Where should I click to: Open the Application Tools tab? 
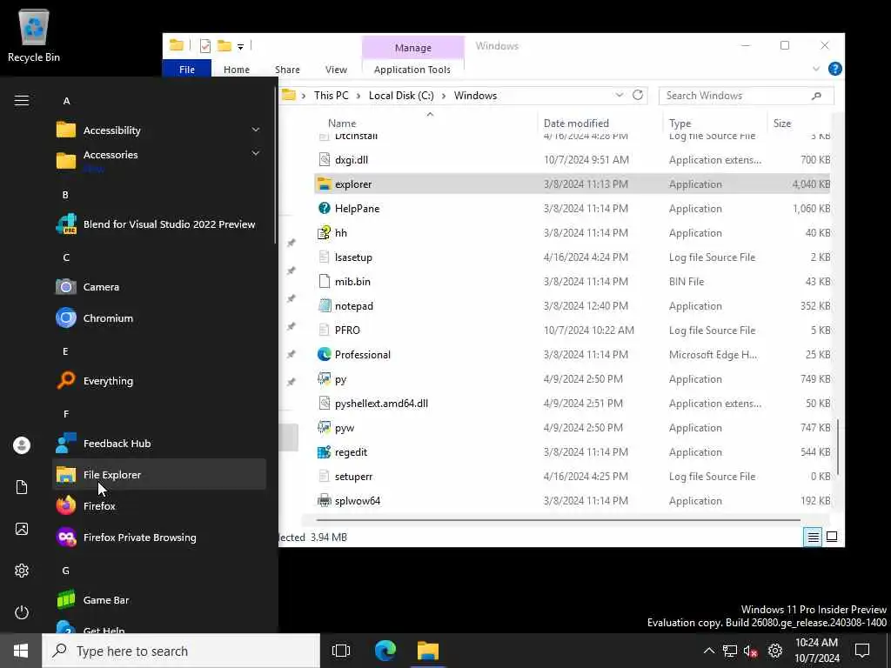click(x=412, y=70)
